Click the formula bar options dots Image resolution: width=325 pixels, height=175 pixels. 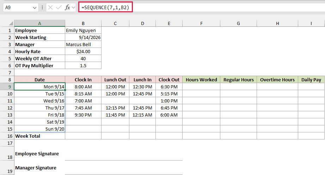pyautogui.click(x=42, y=8)
